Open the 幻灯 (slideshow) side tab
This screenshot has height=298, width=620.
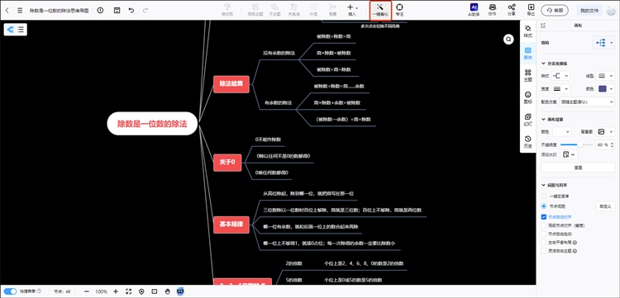(x=527, y=120)
